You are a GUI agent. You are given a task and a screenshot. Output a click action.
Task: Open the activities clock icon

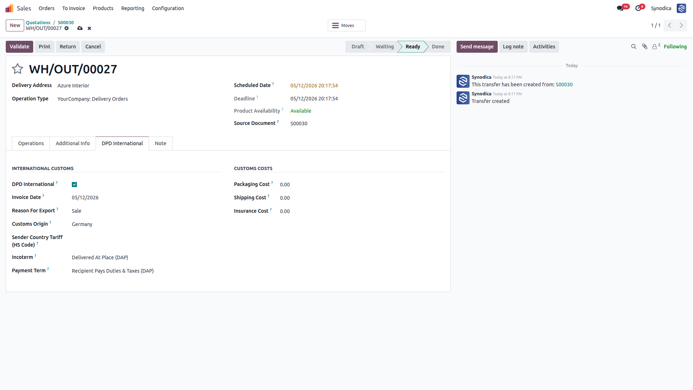click(638, 8)
